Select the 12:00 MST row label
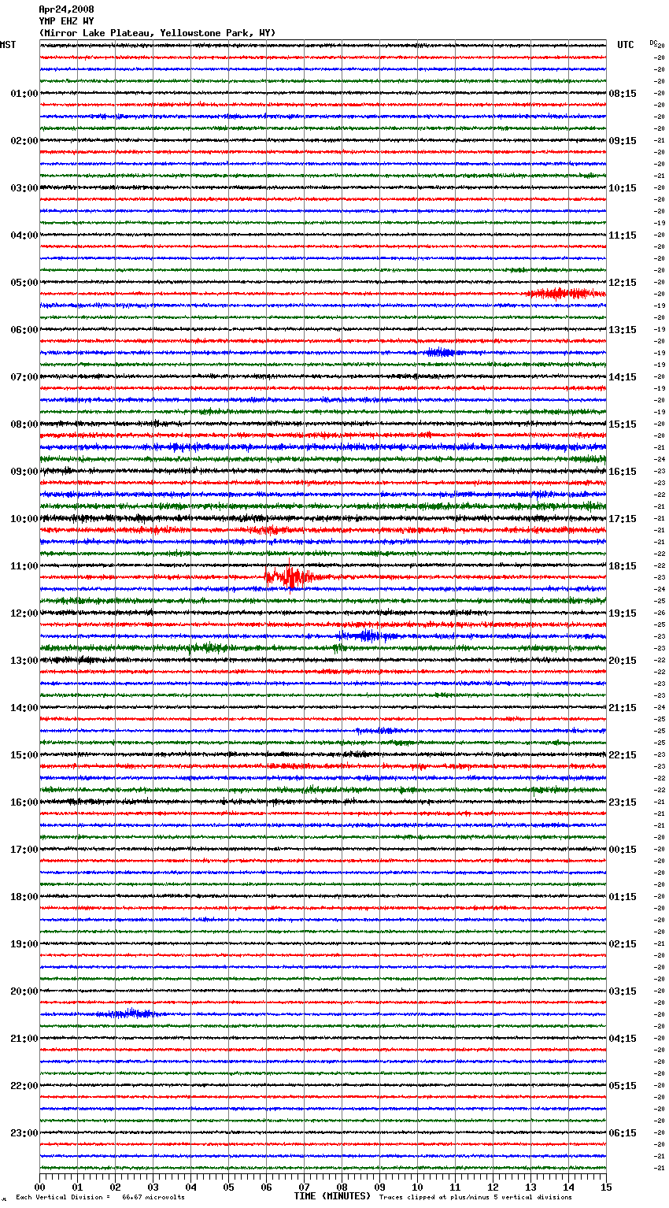This screenshot has width=669, height=1208. pyautogui.click(x=24, y=613)
